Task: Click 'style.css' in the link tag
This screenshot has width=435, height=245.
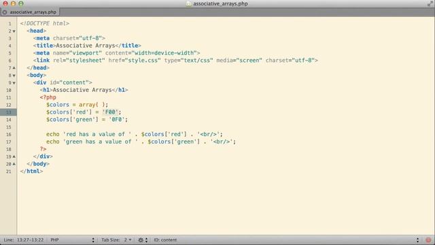Action: click(143, 61)
